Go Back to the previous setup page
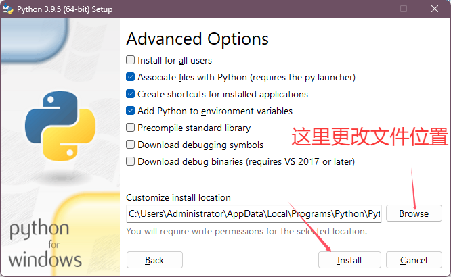Image resolution: width=451 pixels, height=277 pixels. [154, 260]
